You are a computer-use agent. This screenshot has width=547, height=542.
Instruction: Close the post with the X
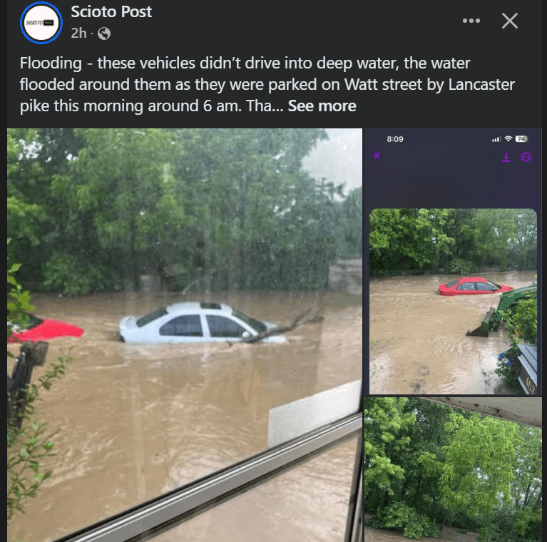click(x=510, y=21)
